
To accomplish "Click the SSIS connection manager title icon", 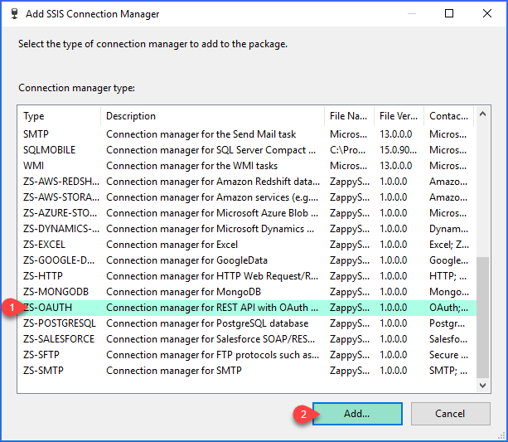I will 14,14.
